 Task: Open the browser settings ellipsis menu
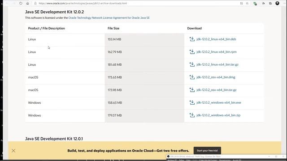click(284, 3)
